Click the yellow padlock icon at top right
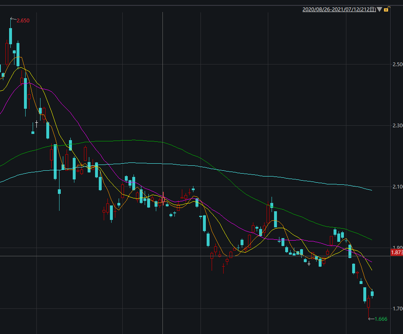The image size is (403, 334). 386,10
